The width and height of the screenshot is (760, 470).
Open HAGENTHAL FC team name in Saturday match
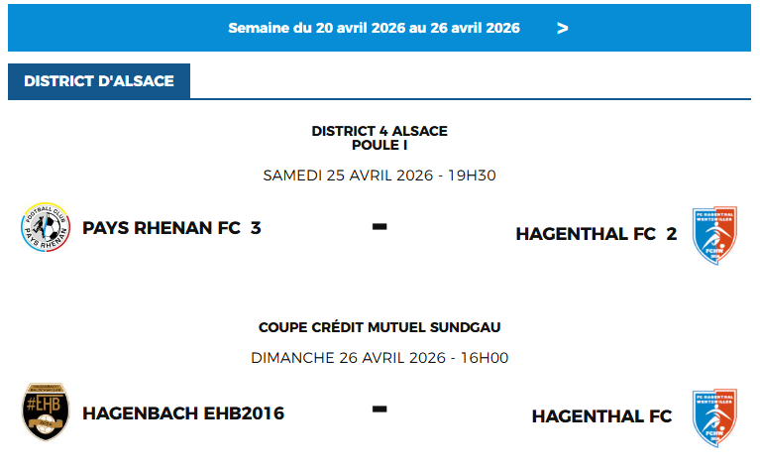[x=586, y=234]
